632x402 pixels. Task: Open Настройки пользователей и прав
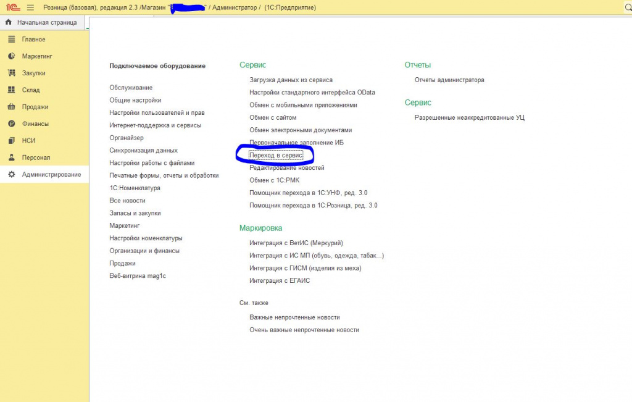click(157, 112)
